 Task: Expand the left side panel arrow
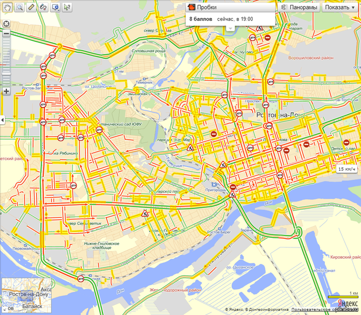click(2, 120)
